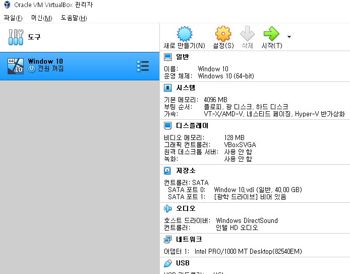
Task: Open the 디스플레이 section header link
Action: coord(192,126)
